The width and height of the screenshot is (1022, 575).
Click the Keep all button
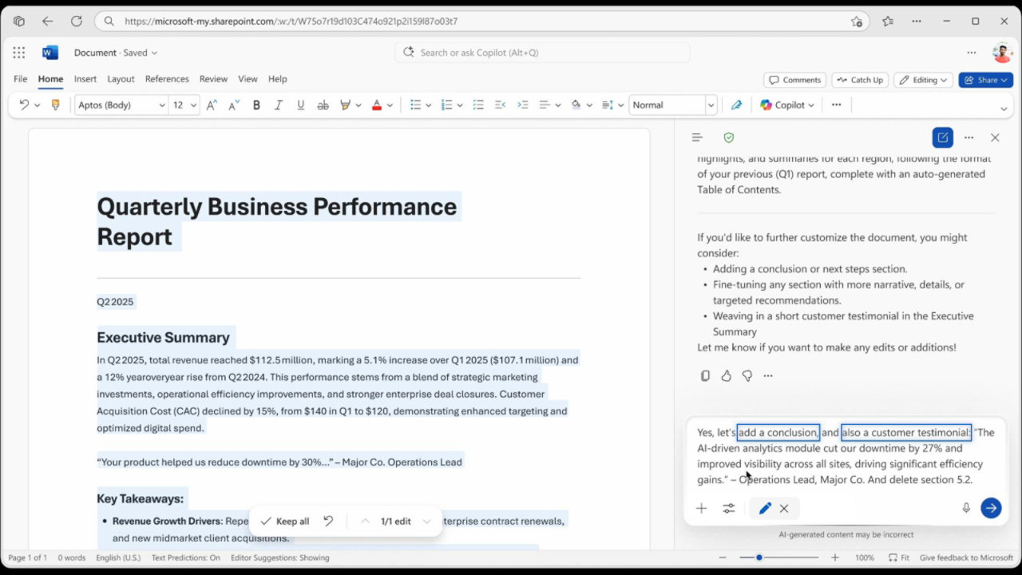pyautogui.click(x=285, y=521)
